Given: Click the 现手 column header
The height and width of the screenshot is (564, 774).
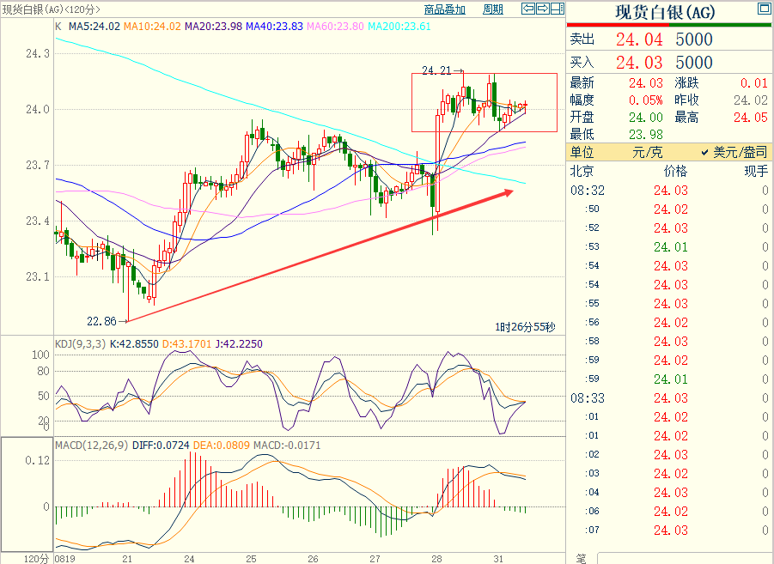Looking at the screenshot, I should point(756,171).
